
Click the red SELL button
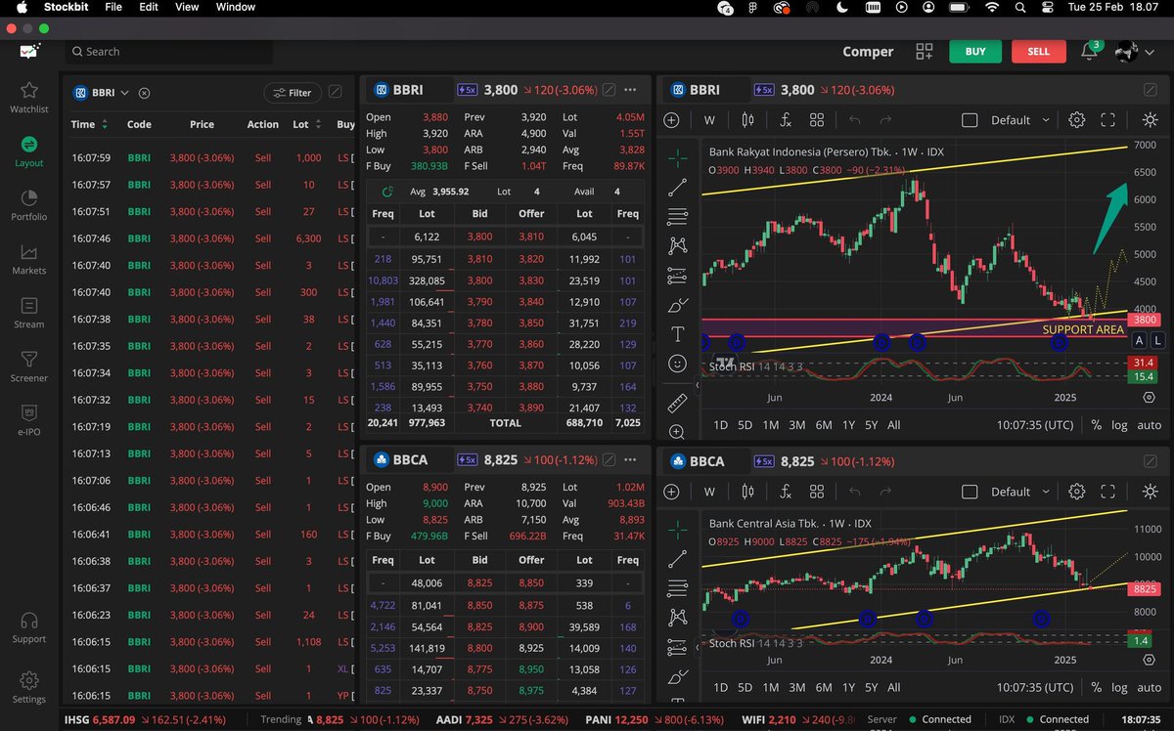[1039, 52]
